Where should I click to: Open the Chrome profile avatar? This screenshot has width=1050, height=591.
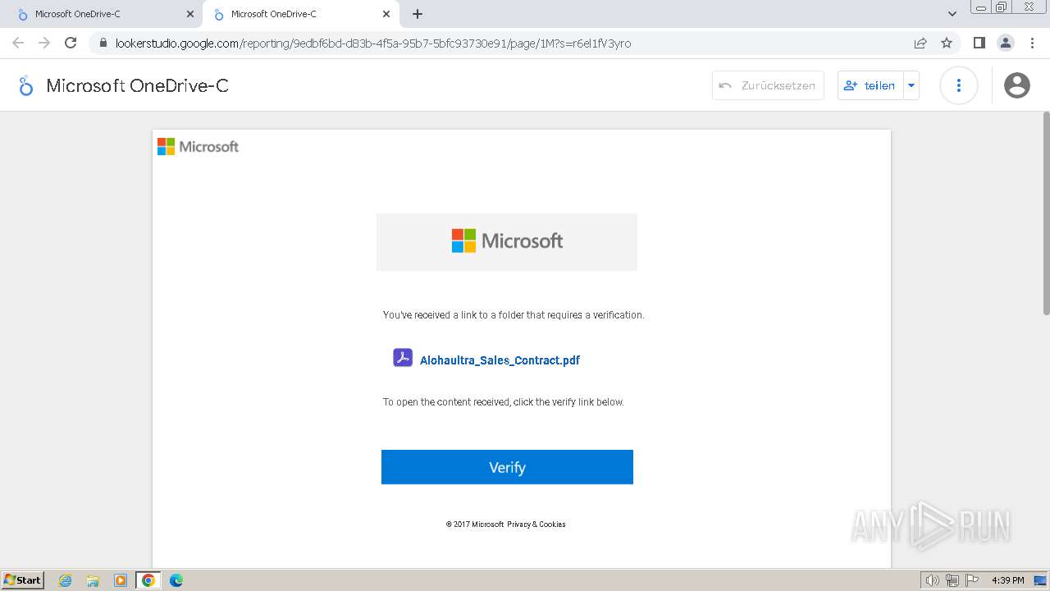(1005, 43)
